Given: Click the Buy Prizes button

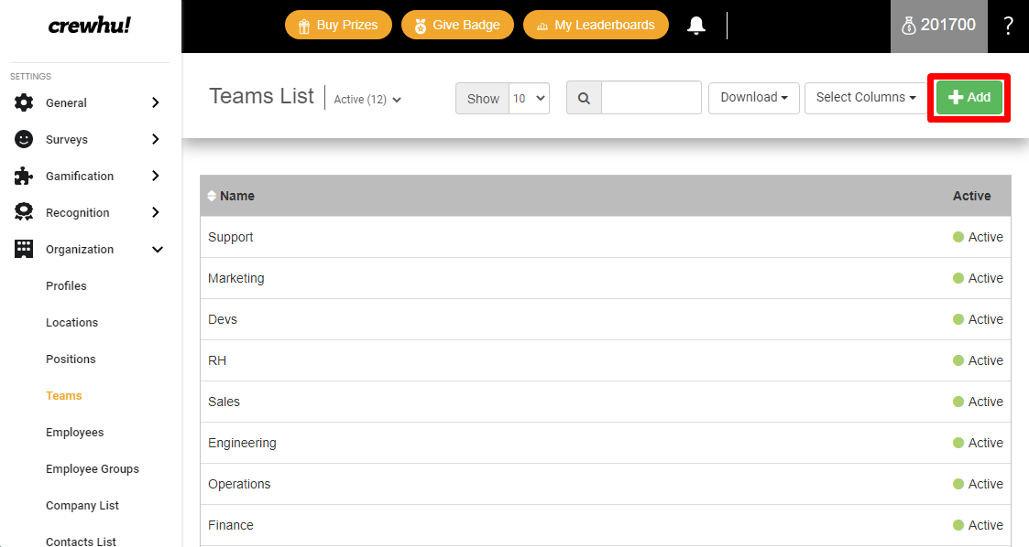Looking at the screenshot, I should pyautogui.click(x=338, y=25).
